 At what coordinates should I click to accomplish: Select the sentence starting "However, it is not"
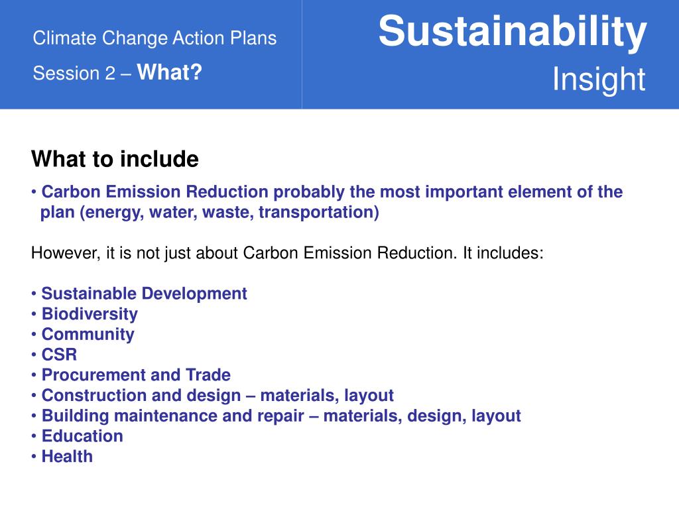287,253
